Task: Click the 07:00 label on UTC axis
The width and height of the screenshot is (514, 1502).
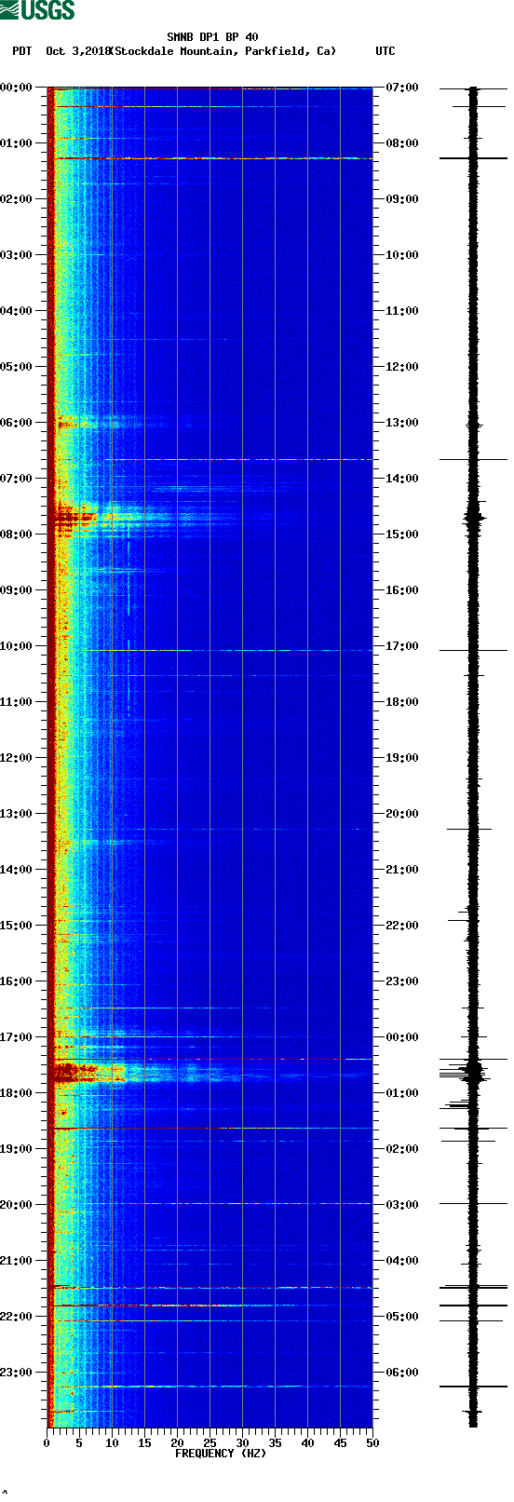Action: pyautogui.click(x=402, y=88)
